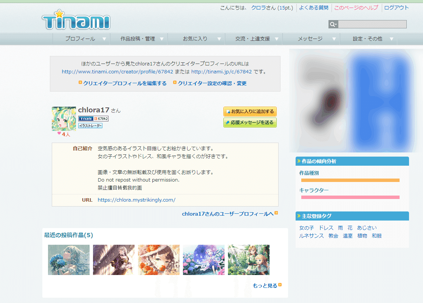
Task: Click the TINAMI ID 67842 badge
Action: click(x=93, y=118)
